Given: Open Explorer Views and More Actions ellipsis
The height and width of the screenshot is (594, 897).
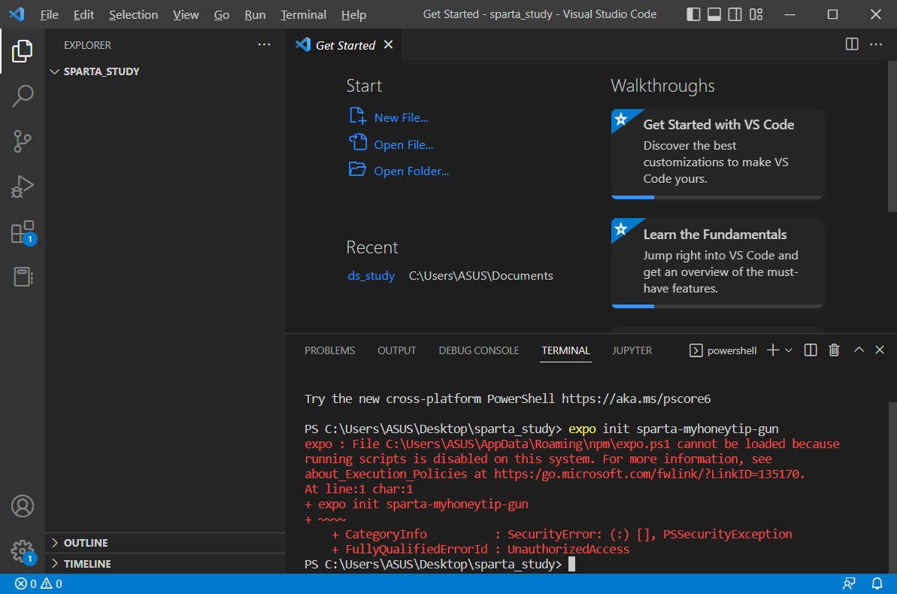Looking at the screenshot, I should (x=264, y=44).
